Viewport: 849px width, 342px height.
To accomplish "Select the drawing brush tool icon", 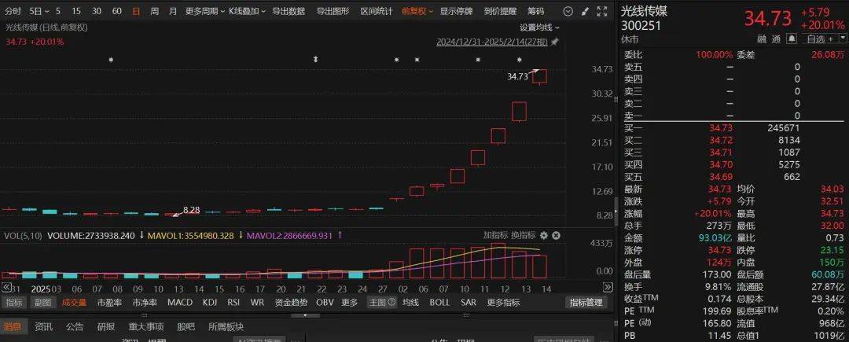I will 585,11.
